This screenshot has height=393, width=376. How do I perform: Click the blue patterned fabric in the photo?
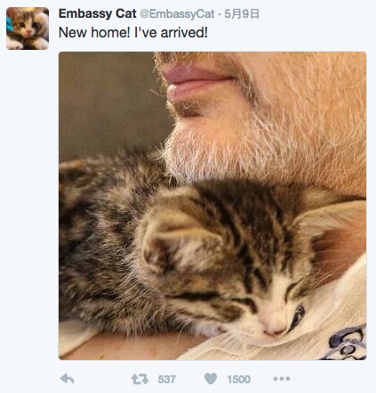click(347, 343)
